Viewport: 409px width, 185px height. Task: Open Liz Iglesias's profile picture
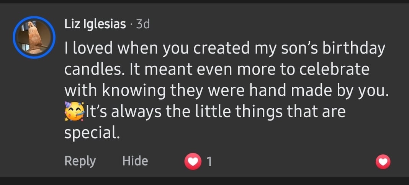[x=34, y=37]
